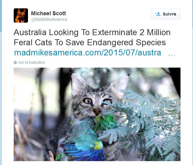Click the Endangered Species text
Screen dimensions: 193x165
click(126, 43)
